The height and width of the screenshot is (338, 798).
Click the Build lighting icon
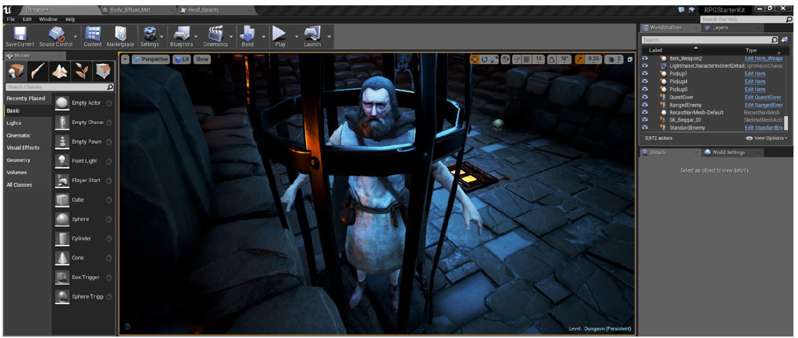pyautogui.click(x=247, y=34)
